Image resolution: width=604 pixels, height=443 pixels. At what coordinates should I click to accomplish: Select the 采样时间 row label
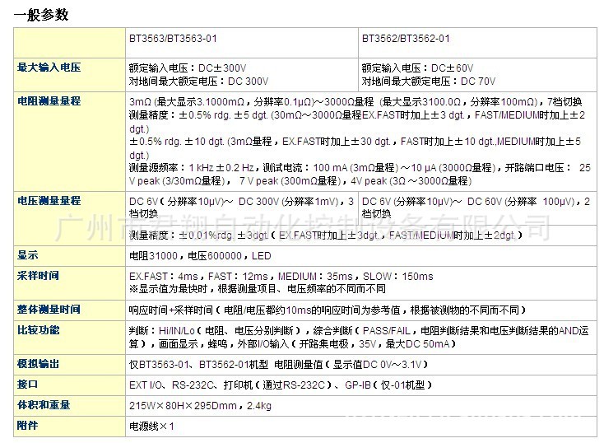(x=39, y=276)
